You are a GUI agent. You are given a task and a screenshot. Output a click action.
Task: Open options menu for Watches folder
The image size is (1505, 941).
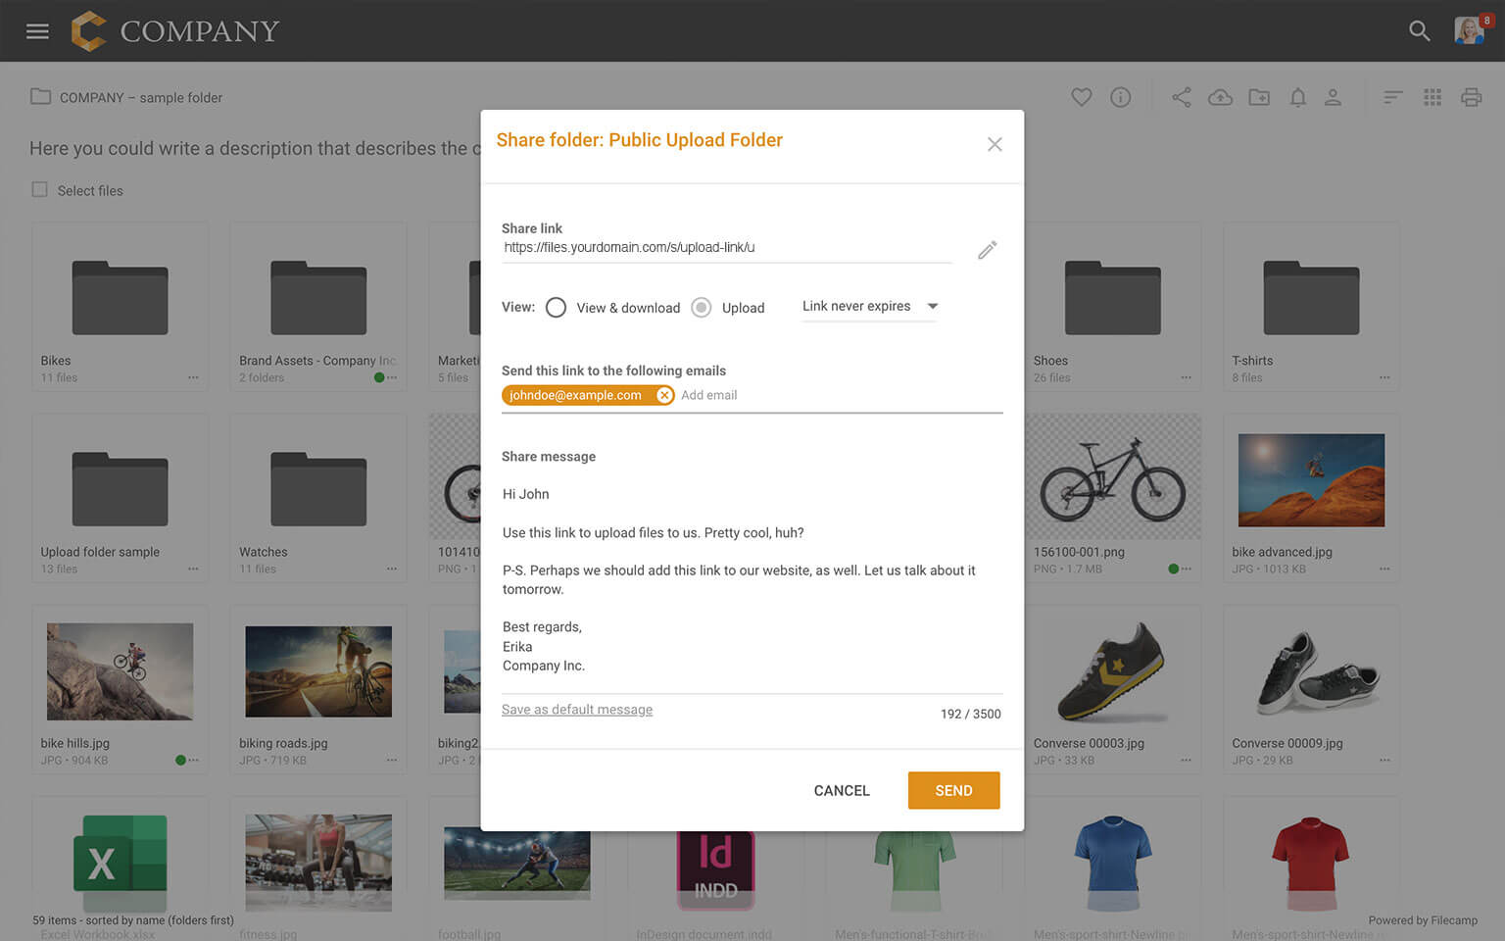point(392,569)
